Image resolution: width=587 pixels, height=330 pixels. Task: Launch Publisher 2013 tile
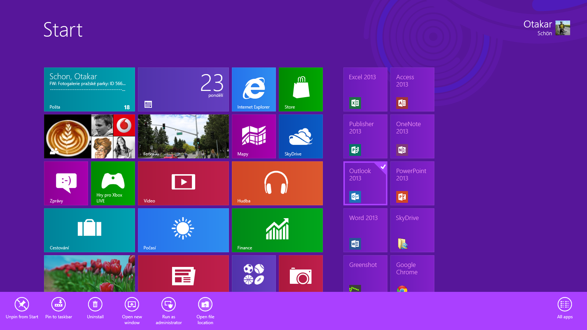[365, 136]
